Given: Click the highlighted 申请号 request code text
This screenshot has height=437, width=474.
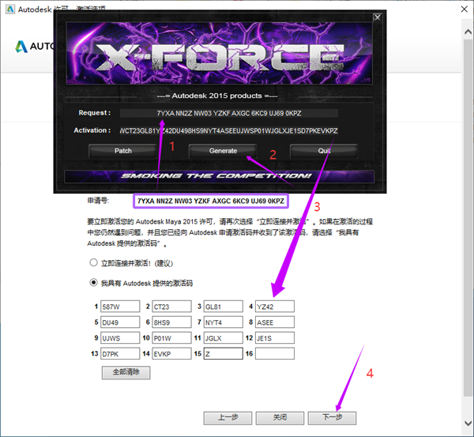Looking at the screenshot, I should click(211, 202).
